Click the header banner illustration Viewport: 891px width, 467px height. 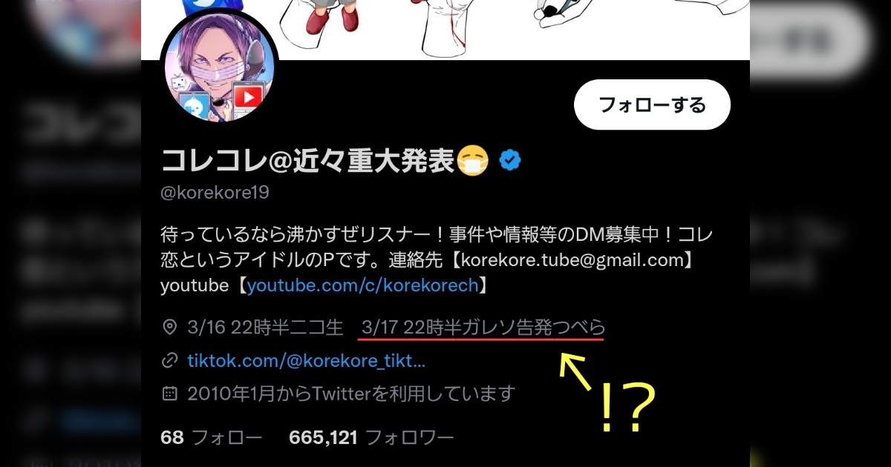click(446, 30)
